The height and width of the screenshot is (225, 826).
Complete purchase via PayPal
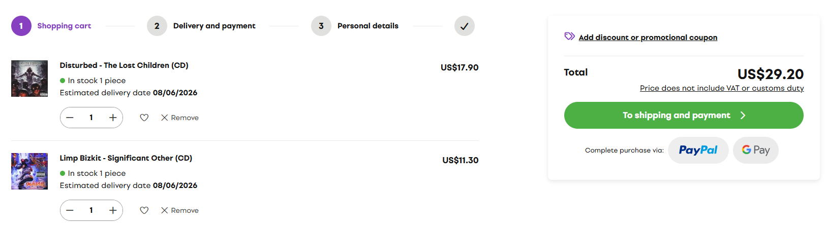point(698,150)
